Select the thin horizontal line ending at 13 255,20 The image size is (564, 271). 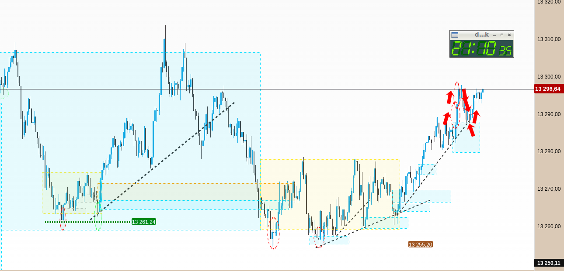[x=352, y=245]
